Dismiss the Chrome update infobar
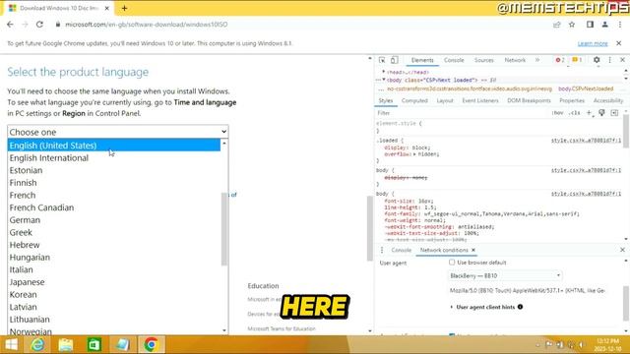Image resolution: width=630 pixels, height=354 pixels. tap(619, 43)
